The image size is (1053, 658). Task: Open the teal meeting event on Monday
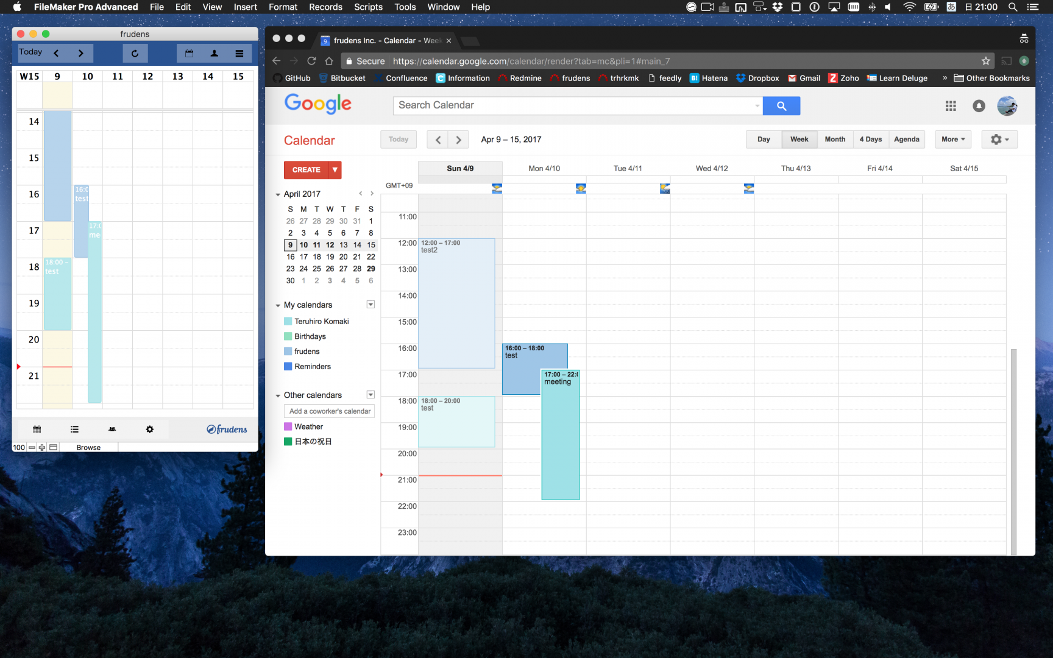click(x=561, y=434)
